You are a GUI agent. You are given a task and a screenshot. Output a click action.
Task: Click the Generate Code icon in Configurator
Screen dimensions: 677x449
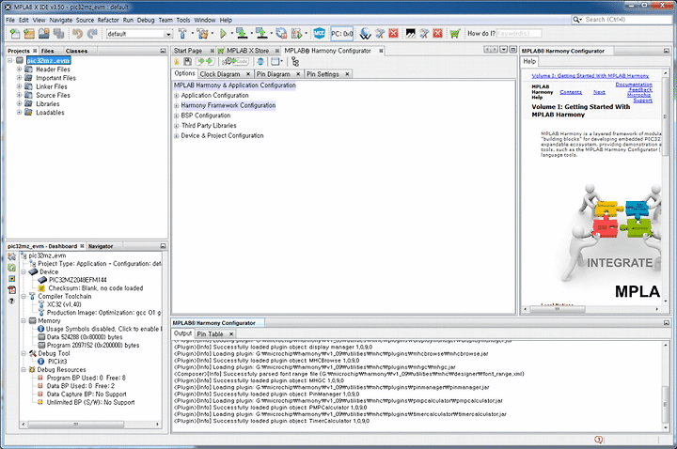[237, 62]
